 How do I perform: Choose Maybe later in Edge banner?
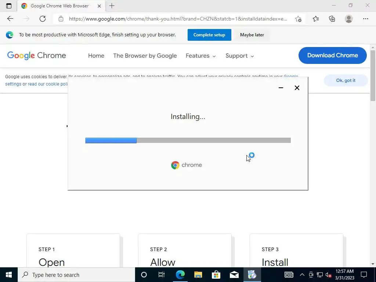point(252,35)
